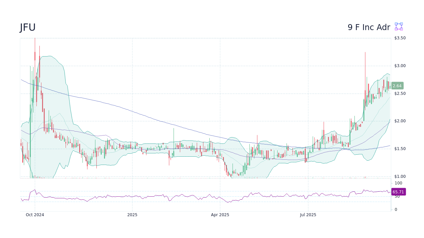The height and width of the screenshot is (238, 424).
Task: Click the Jul 2025 date axis label
Action: click(x=308, y=215)
